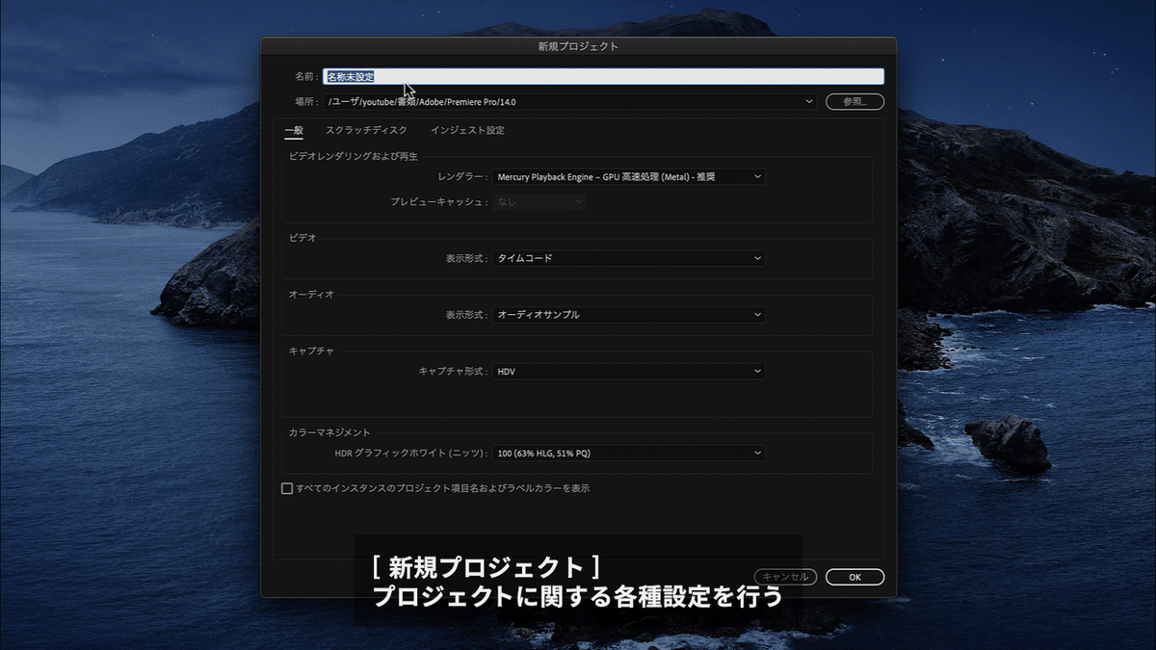
Task: Click the キャンセル button
Action: (785, 577)
